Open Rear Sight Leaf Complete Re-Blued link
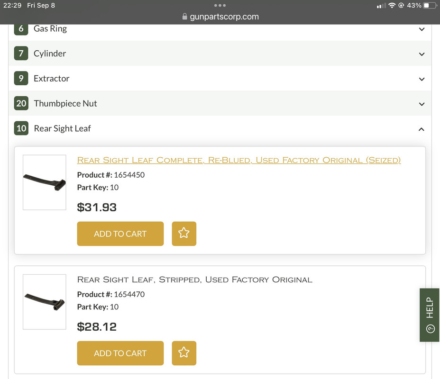 [x=239, y=160]
